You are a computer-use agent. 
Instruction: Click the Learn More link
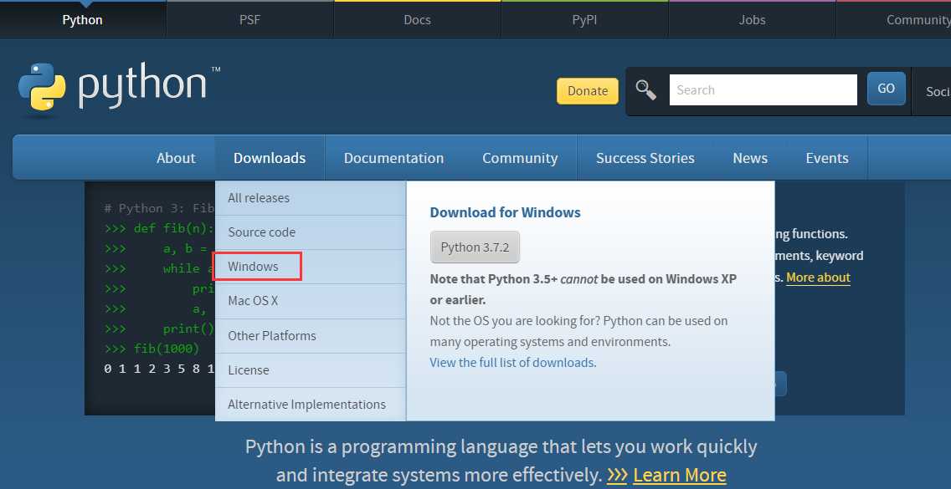point(679,475)
